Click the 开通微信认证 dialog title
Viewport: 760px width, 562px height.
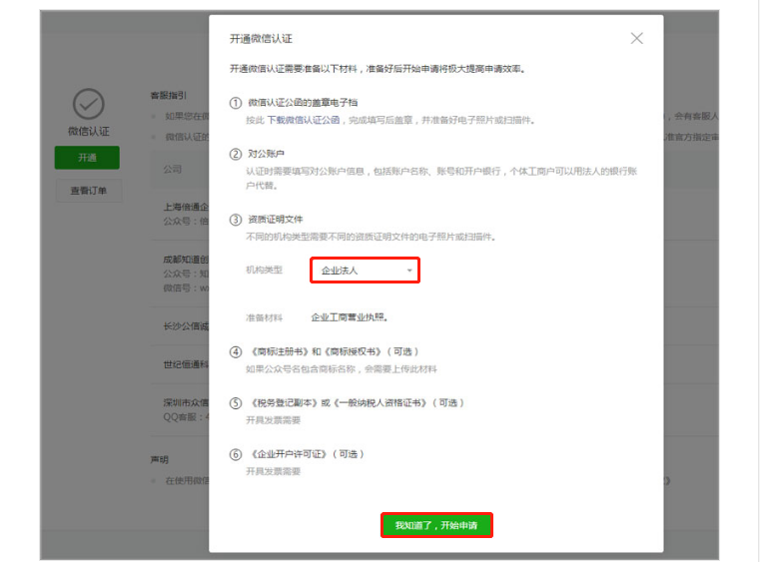coord(261,39)
